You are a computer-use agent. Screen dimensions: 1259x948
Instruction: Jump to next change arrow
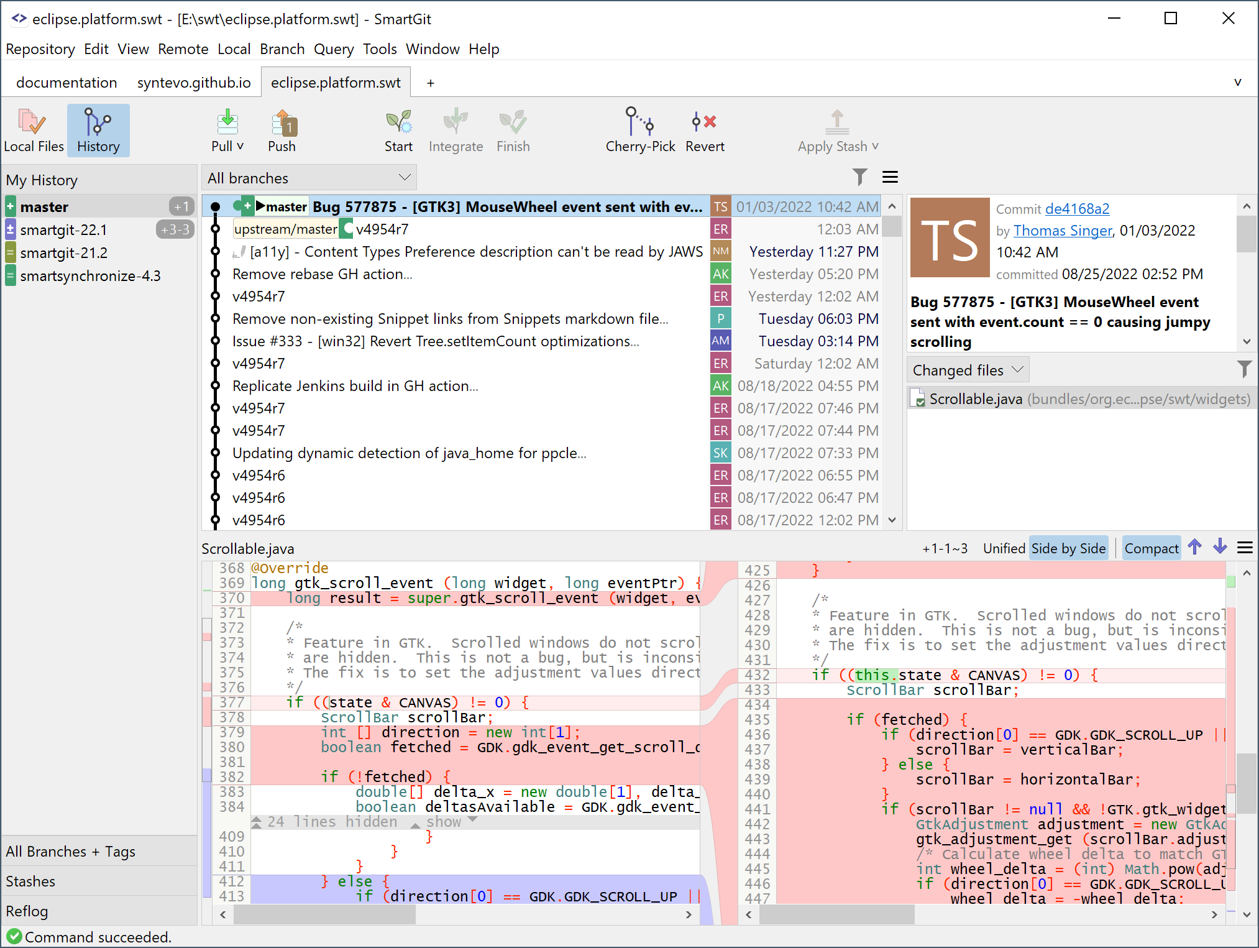[x=1220, y=547]
